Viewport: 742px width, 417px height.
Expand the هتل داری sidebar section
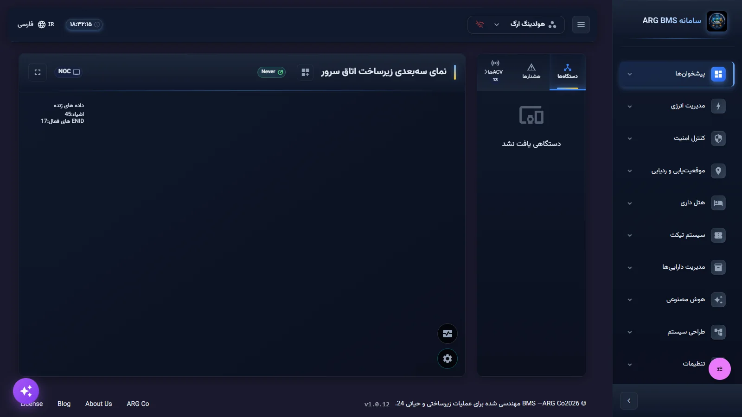pyautogui.click(x=629, y=203)
